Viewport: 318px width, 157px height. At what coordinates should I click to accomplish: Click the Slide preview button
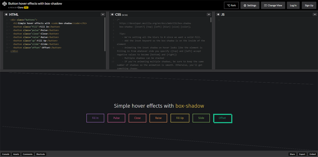coord(201,118)
